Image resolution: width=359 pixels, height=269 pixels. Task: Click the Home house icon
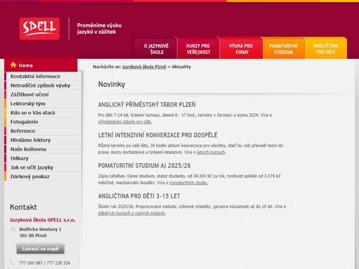[x=13, y=65]
